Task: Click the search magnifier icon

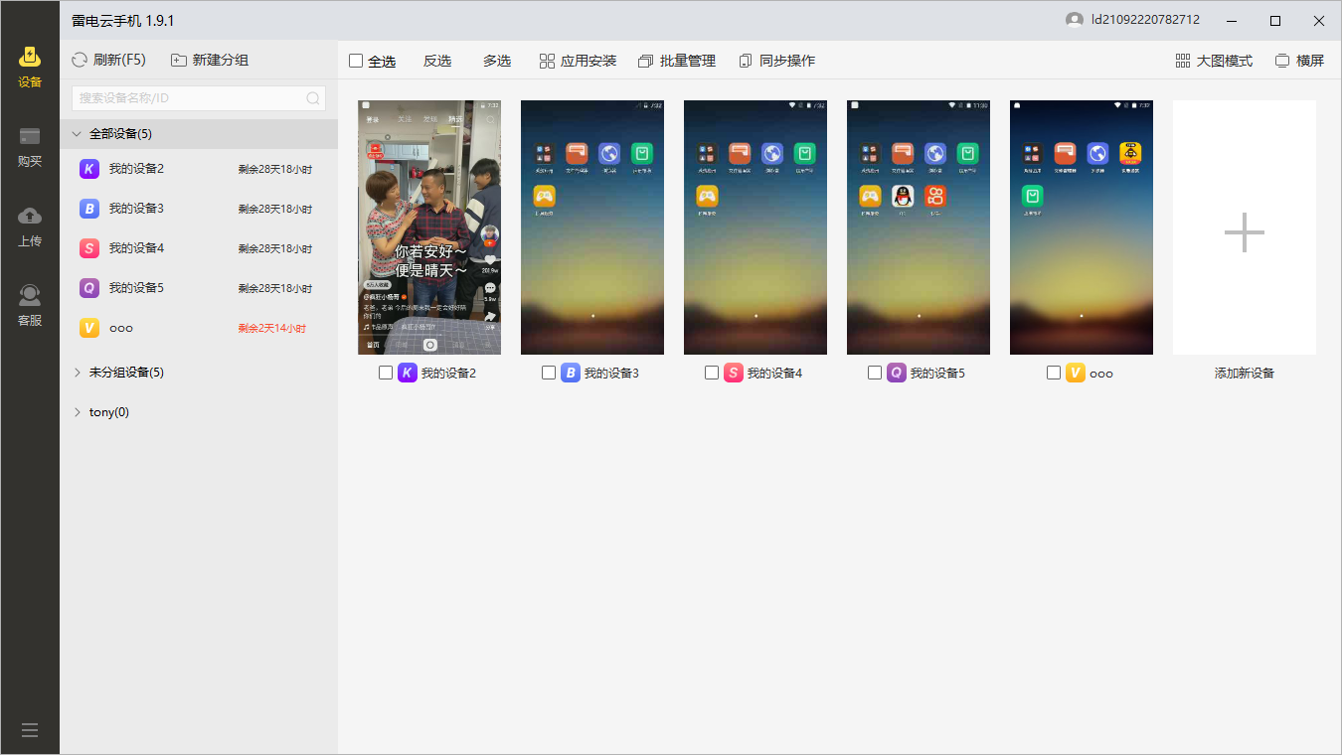Action: (x=312, y=98)
